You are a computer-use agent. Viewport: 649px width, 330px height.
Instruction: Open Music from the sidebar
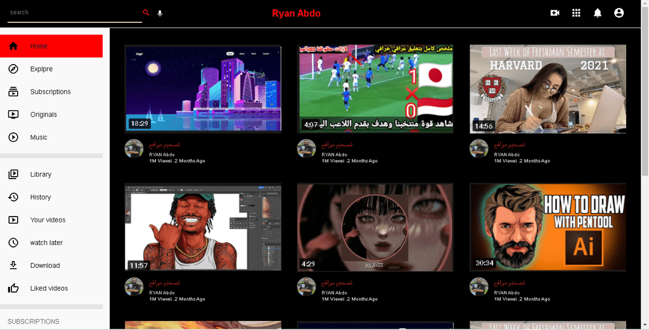(39, 137)
